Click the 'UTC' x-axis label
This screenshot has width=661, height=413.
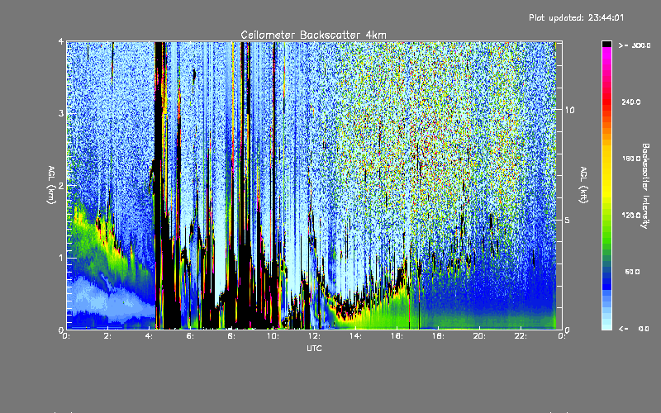coord(314,348)
